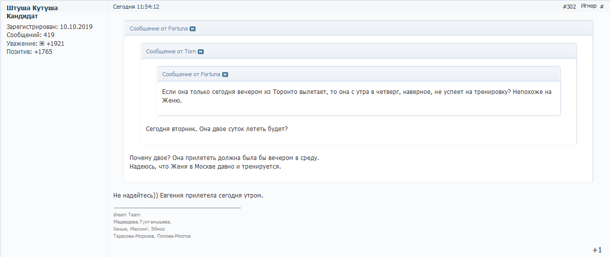Click the standalone # icon right of Игнор
This screenshot has height=257, width=610.
pos(602,7)
